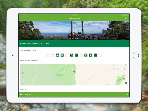The width and height of the screenshot is (148, 111).
Task: Tap the cycling facility icon
Action: [x=57, y=55]
